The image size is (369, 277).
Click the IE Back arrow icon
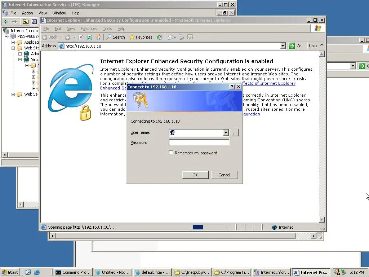[45, 37]
